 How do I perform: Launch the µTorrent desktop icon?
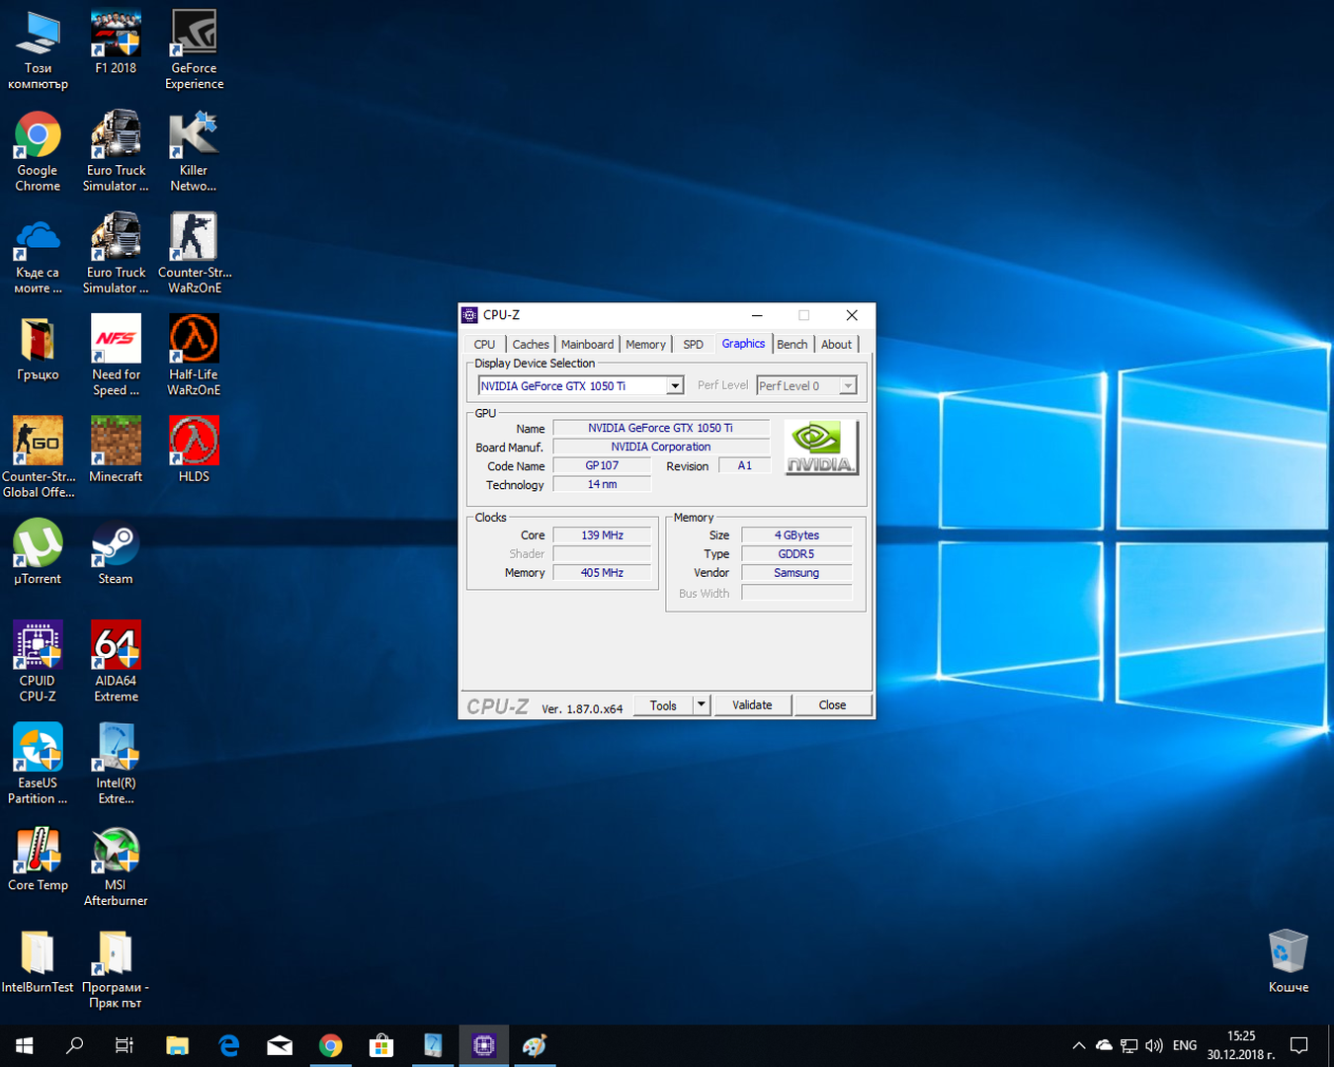click(38, 552)
